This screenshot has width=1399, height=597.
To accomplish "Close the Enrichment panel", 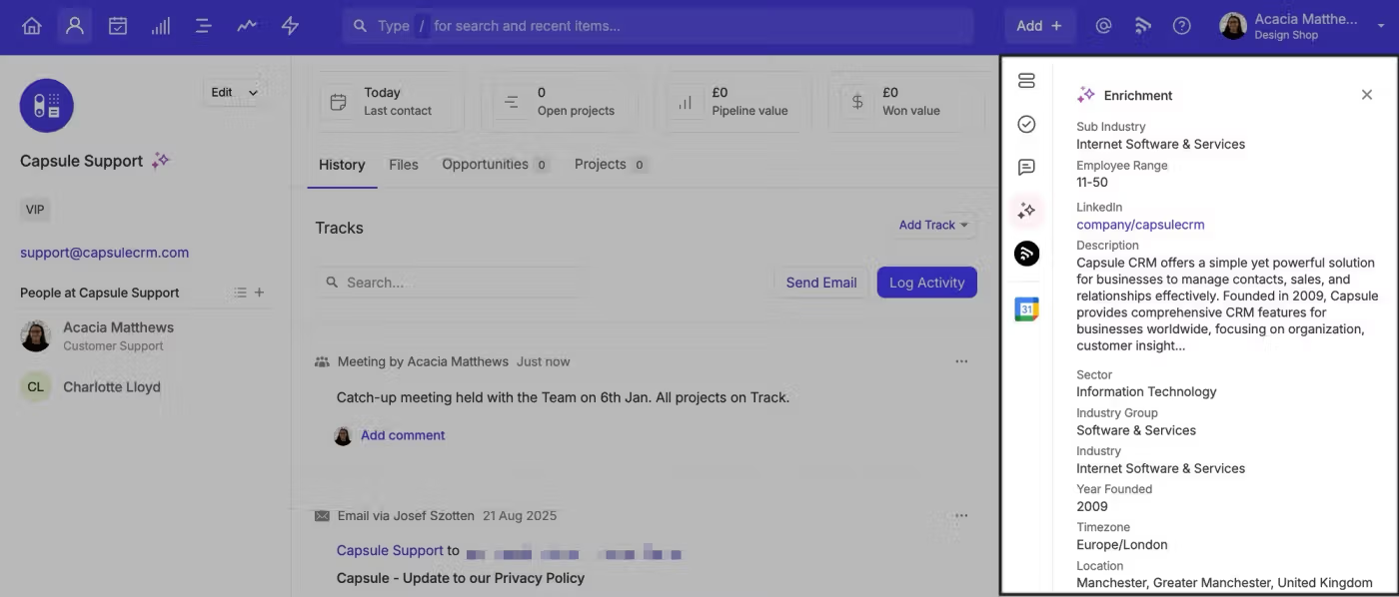I will click(x=1367, y=95).
